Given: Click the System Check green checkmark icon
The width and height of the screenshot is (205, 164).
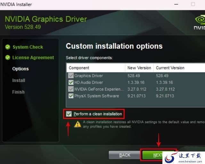Looking at the screenshot, I should [x=8, y=47].
